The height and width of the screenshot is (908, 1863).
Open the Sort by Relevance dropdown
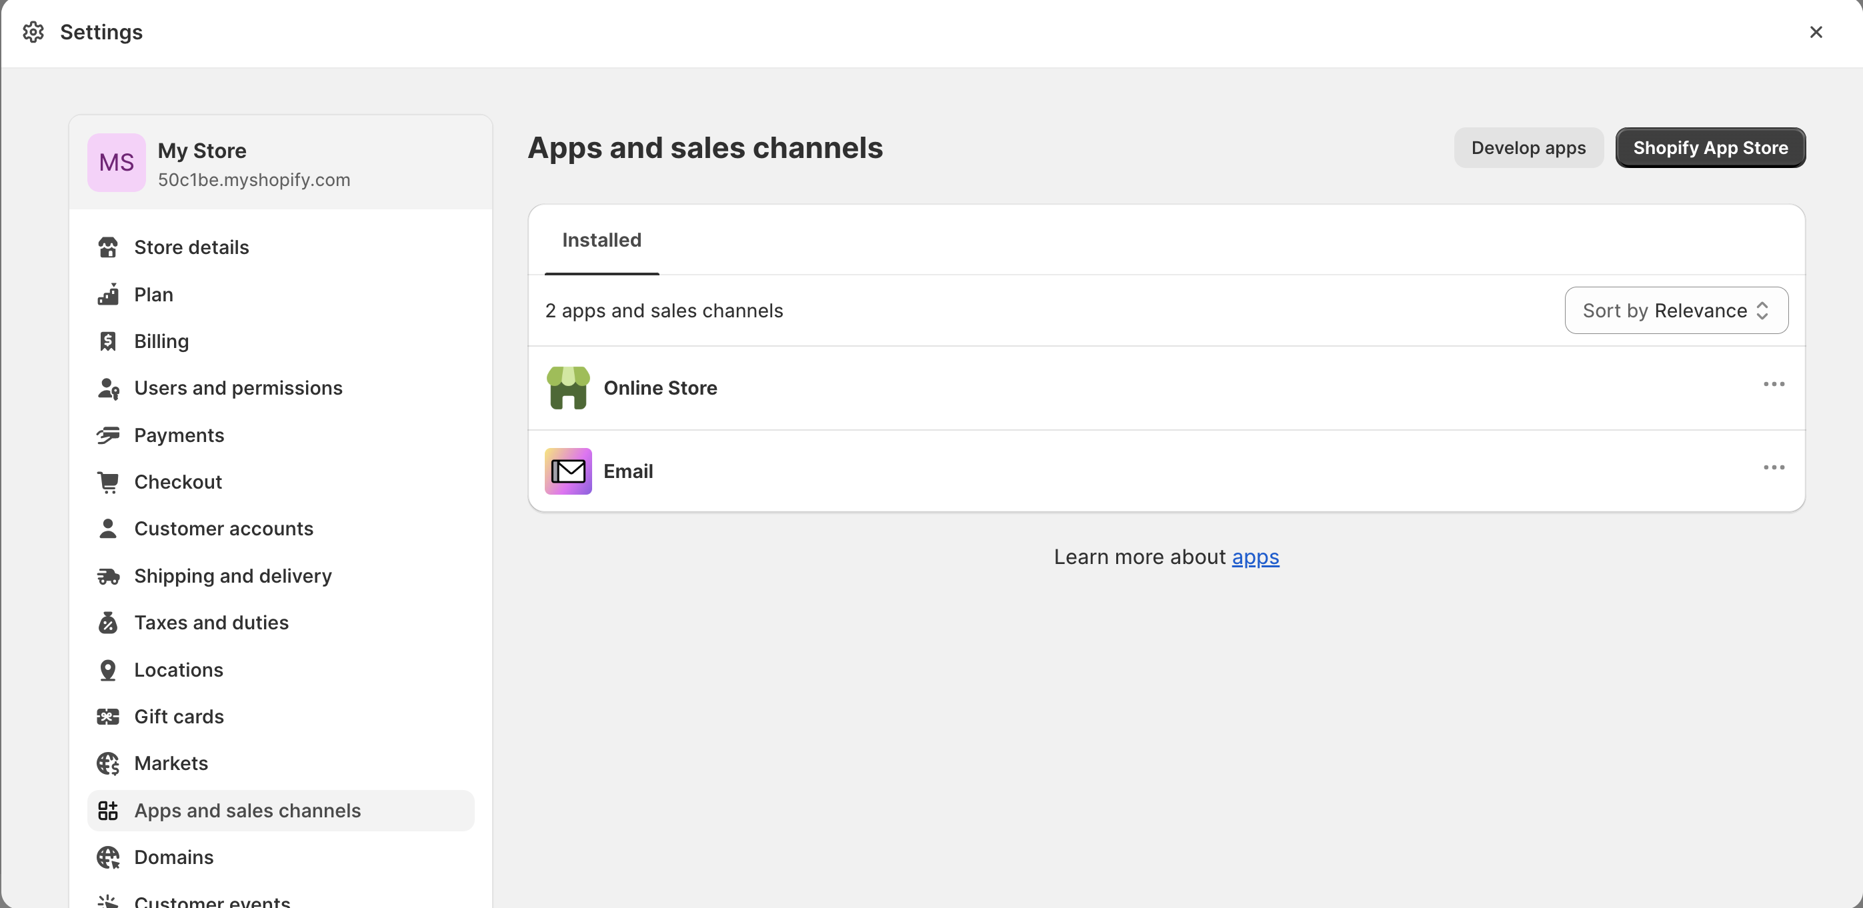coord(1676,311)
